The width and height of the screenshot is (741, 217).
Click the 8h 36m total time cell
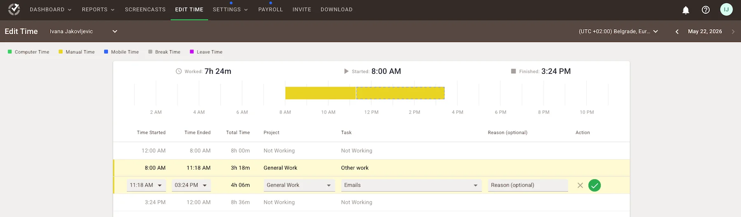(240, 203)
